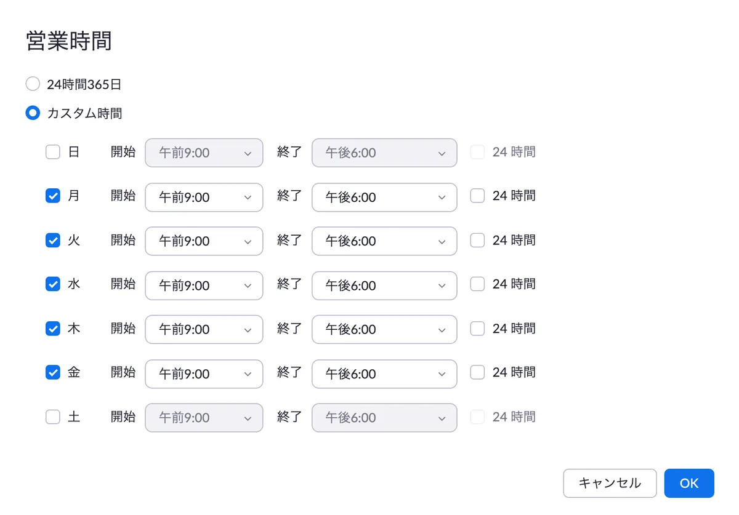The width and height of the screenshot is (739, 515).
Task: Check the 24 時間 box for Monday
Action: click(x=477, y=196)
